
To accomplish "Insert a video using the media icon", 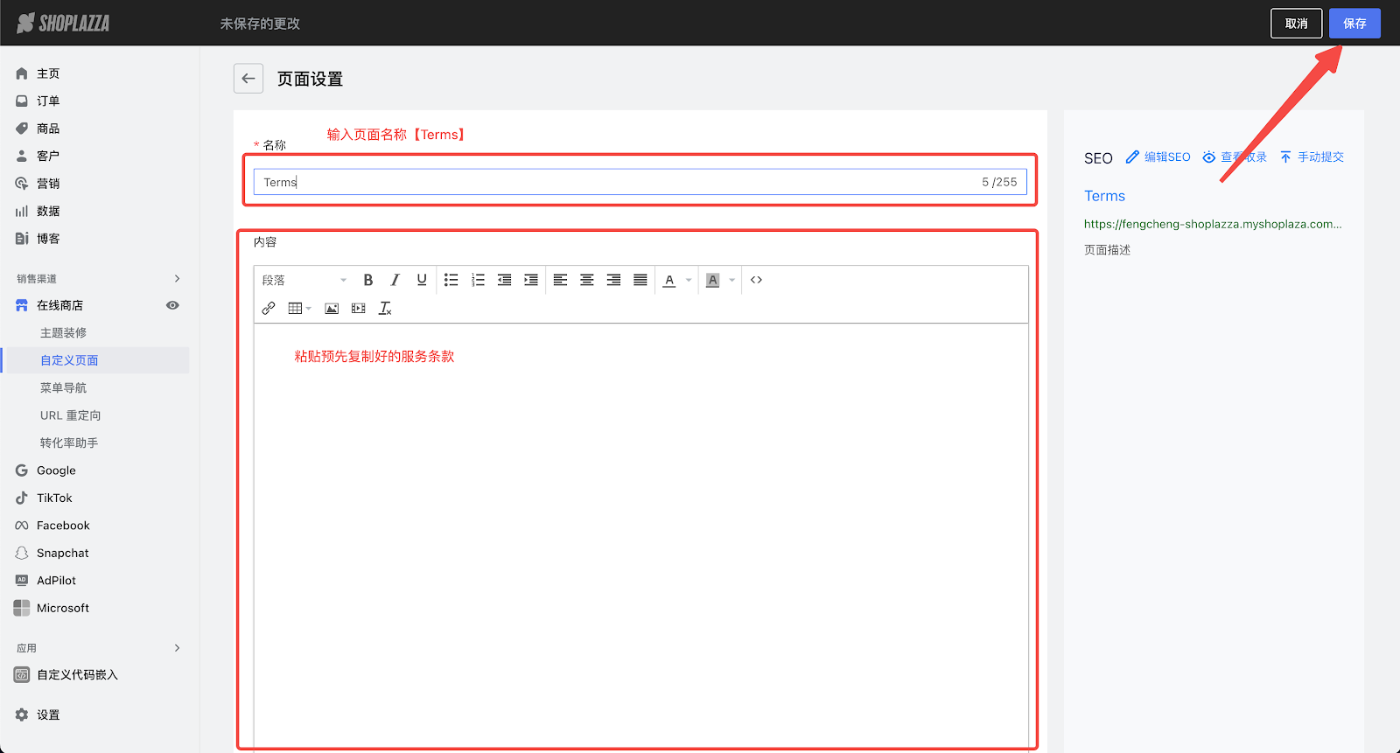I will coord(358,308).
